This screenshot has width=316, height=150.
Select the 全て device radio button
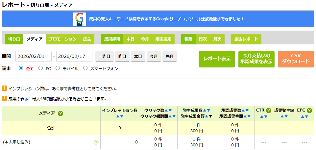coord(21,68)
